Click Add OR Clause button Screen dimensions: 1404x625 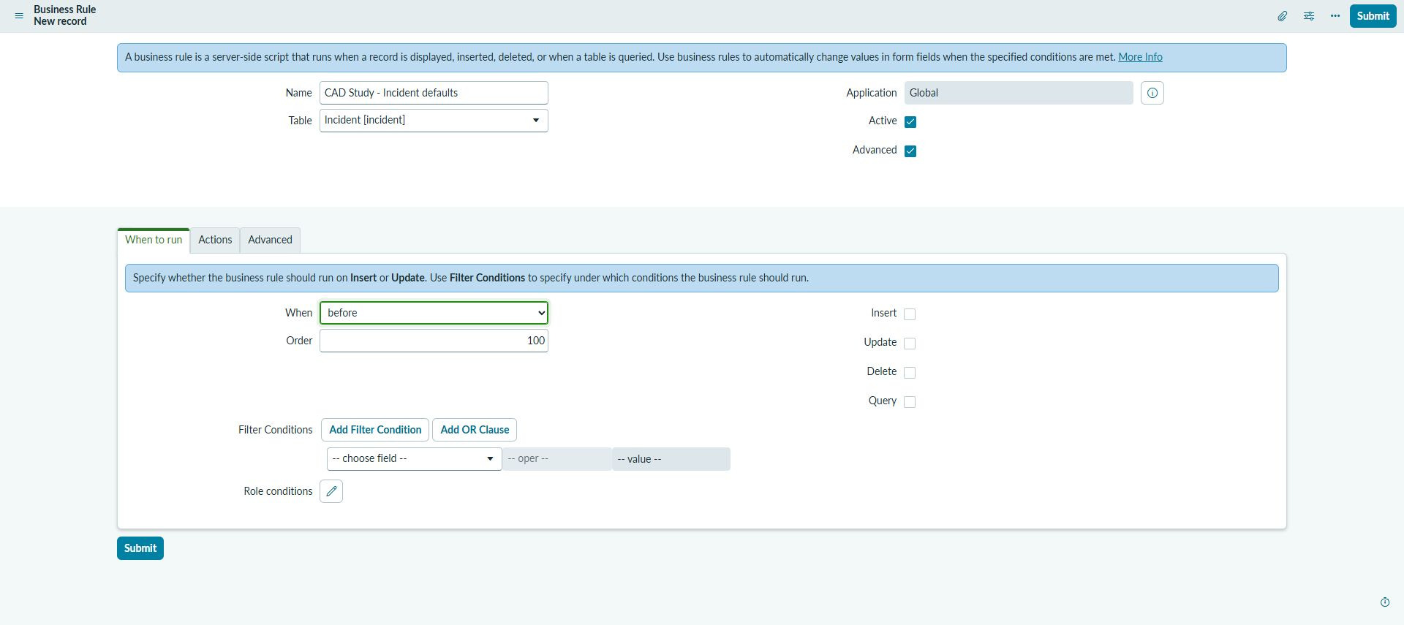click(475, 430)
